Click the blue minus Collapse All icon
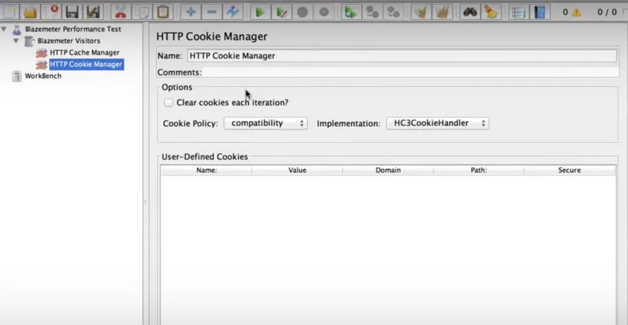This screenshot has width=628, height=325. (x=211, y=12)
